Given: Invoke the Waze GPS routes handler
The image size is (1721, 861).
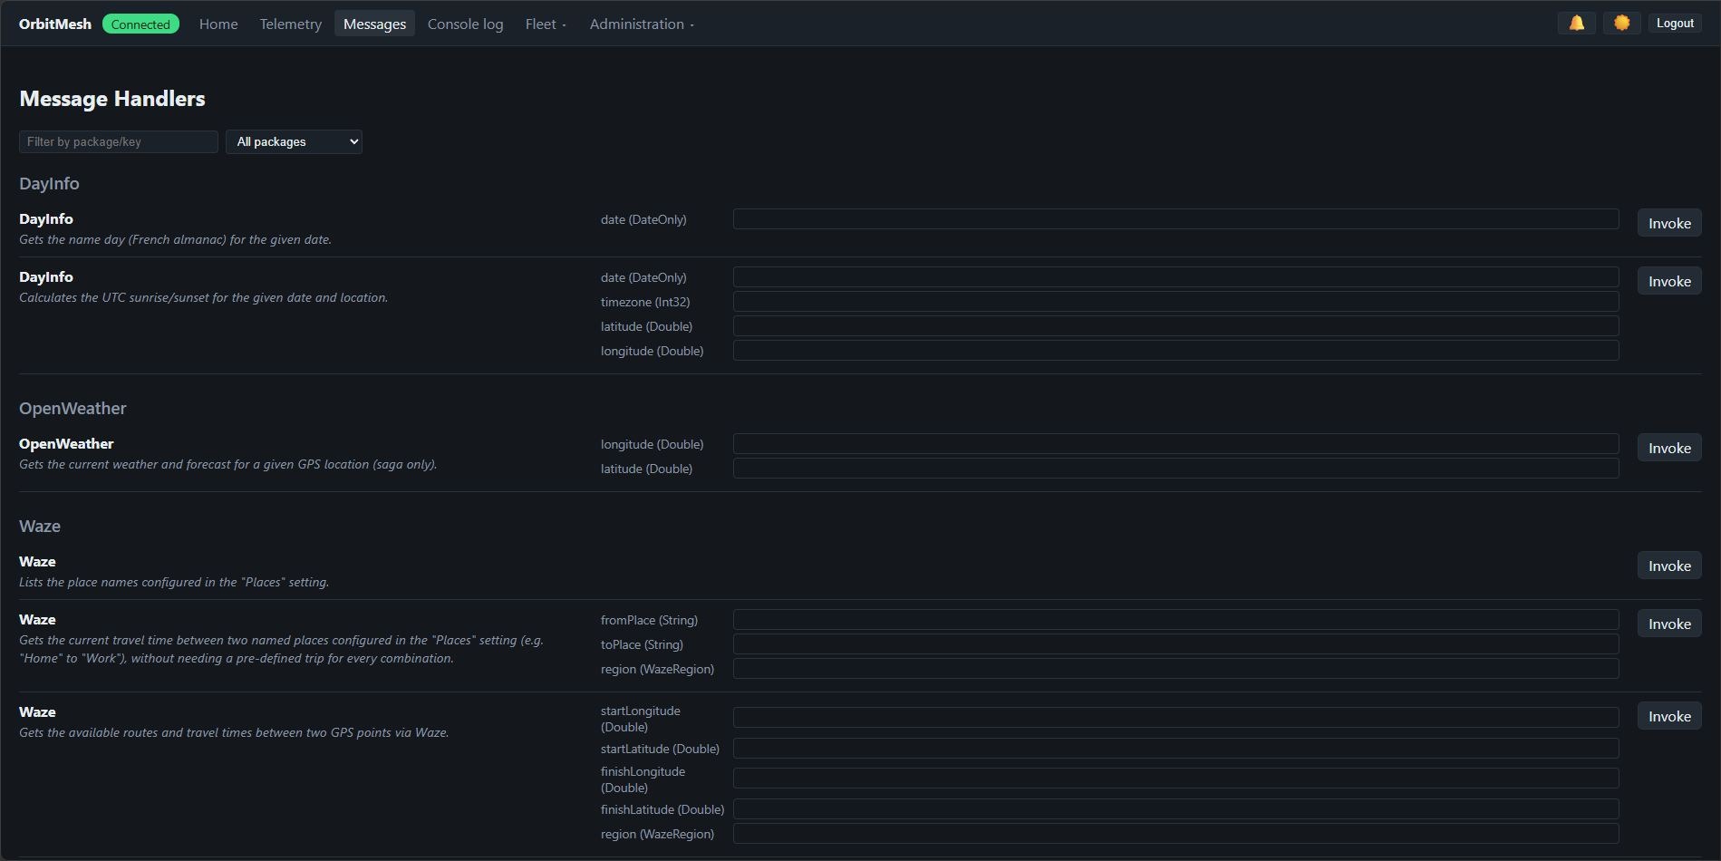Looking at the screenshot, I should 1669,716.
